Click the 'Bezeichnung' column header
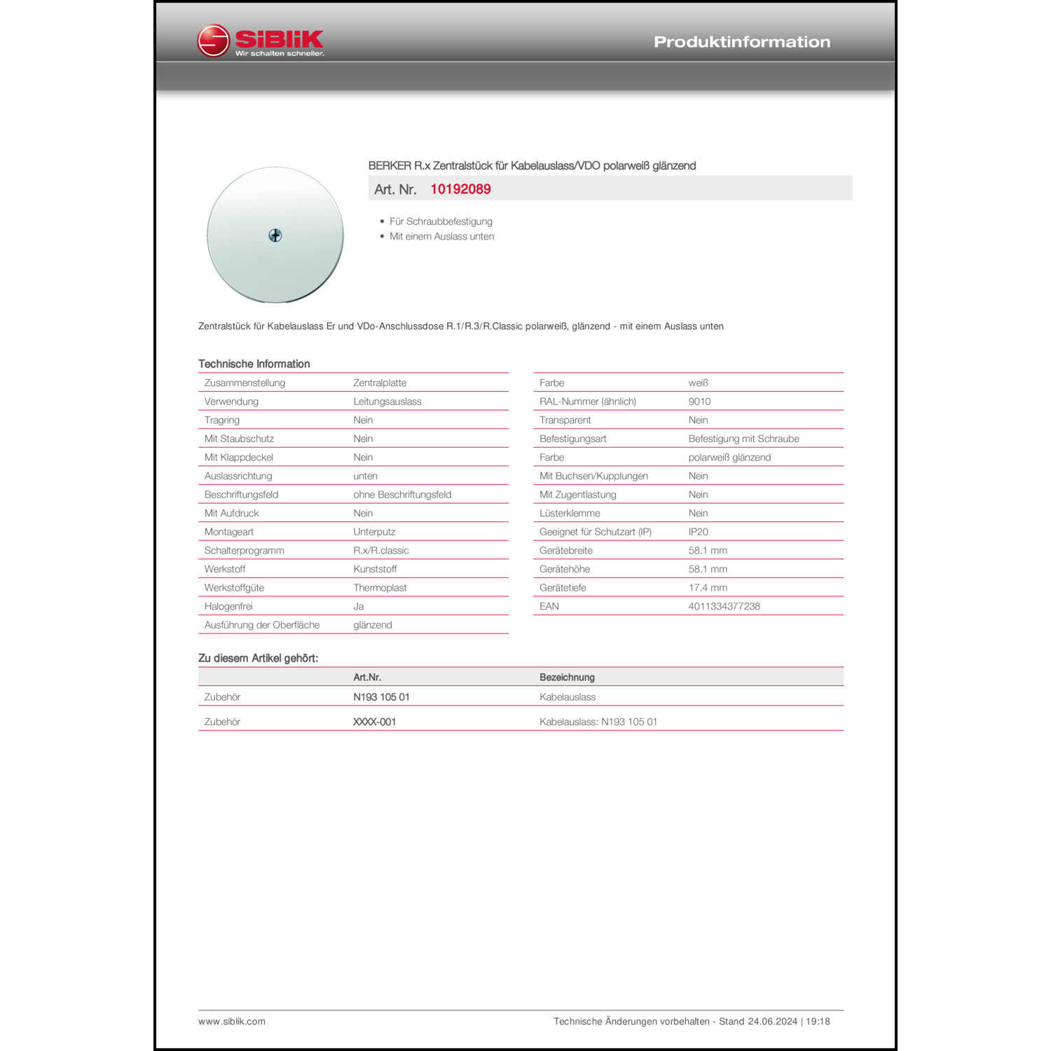 click(x=567, y=678)
